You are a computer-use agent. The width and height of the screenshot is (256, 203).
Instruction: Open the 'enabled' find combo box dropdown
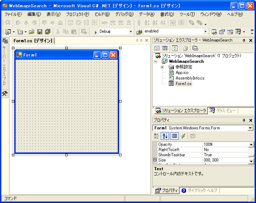(x=205, y=32)
